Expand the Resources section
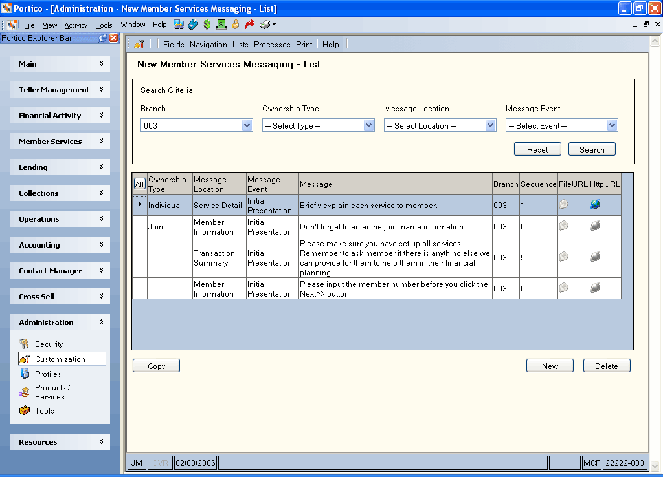This screenshot has width=663, height=477. [x=60, y=442]
